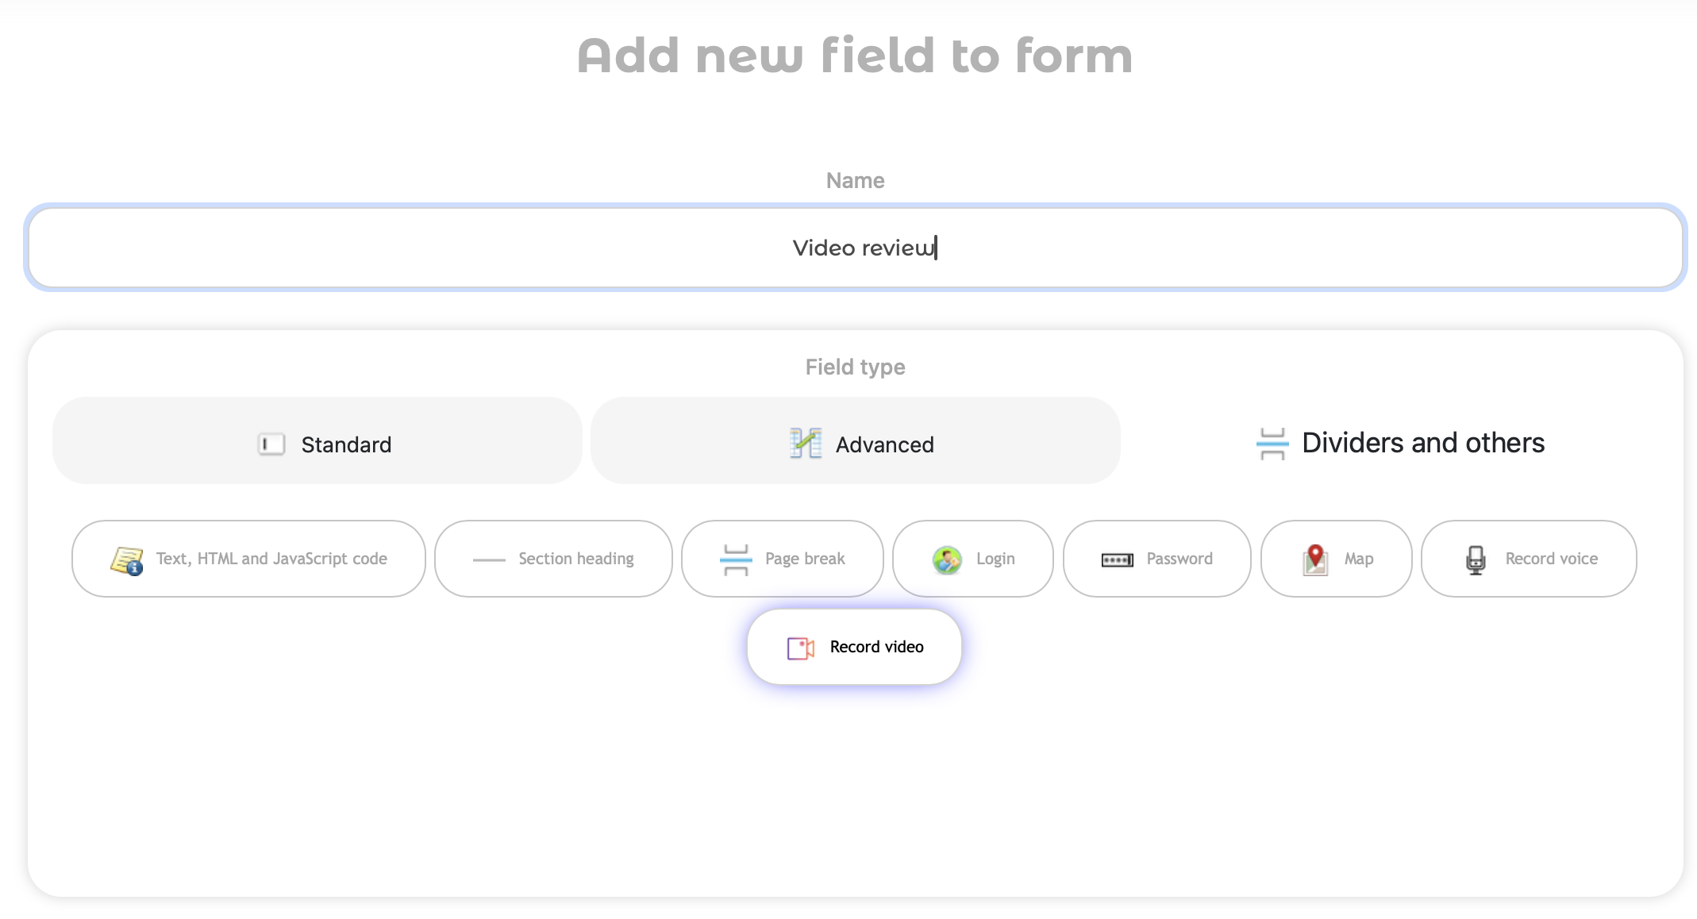Click the Login user avatar icon

947,559
